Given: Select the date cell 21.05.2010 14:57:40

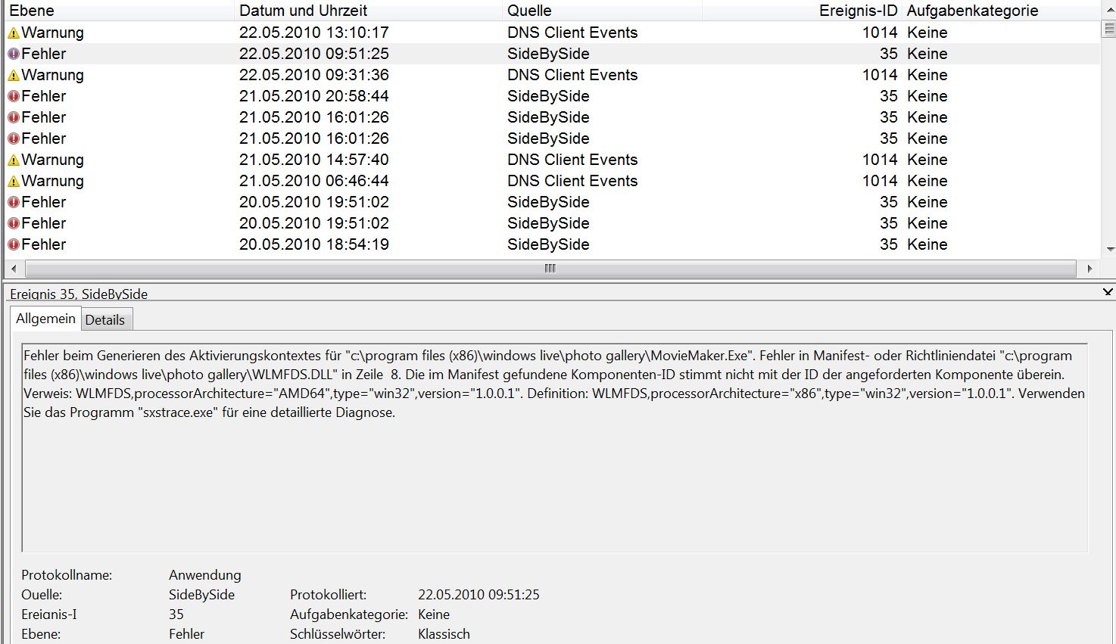Looking at the screenshot, I should tap(314, 160).
